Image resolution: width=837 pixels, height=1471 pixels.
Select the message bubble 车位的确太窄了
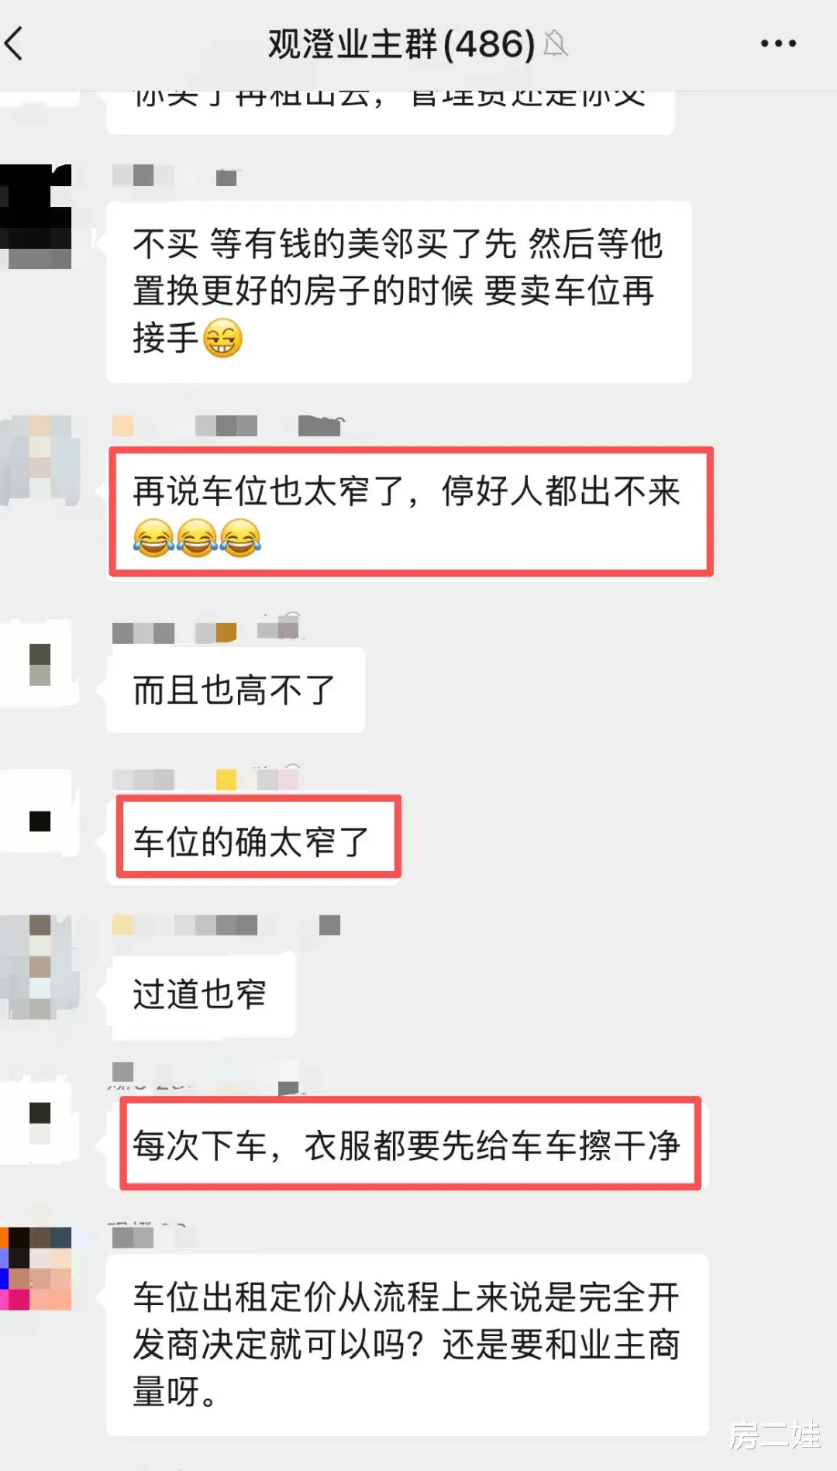point(257,839)
